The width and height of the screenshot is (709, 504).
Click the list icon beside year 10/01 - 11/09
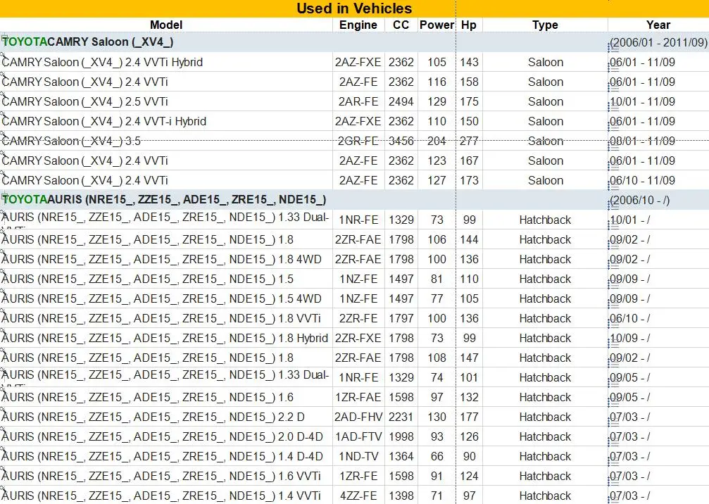click(614, 107)
